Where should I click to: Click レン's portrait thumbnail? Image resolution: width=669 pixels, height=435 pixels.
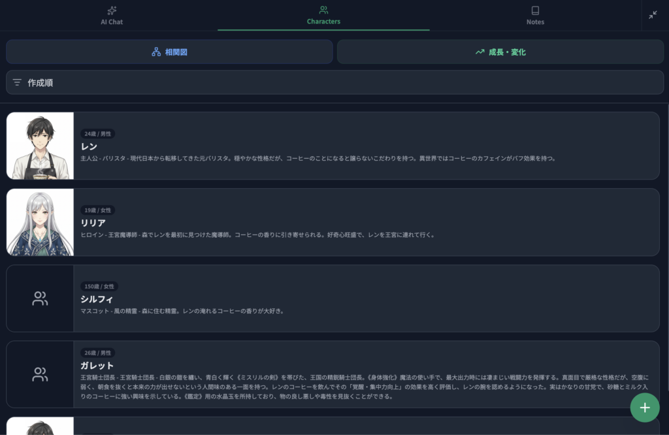pyautogui.click(x=40, y=146)
